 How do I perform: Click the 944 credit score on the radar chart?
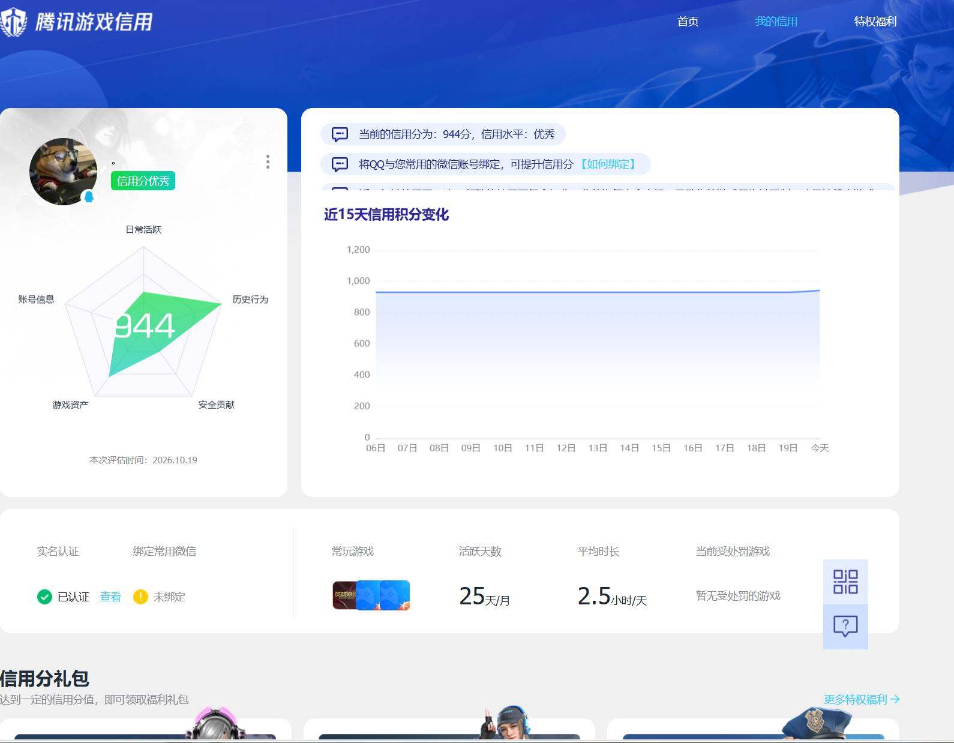coord(144,326)
